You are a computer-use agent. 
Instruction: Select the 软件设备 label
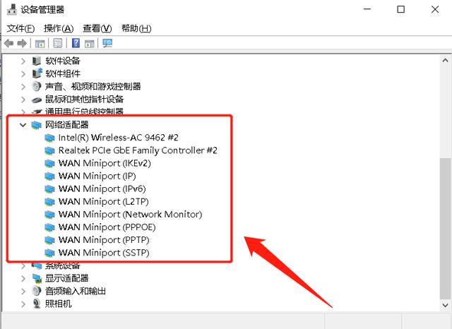coord(63,61)
